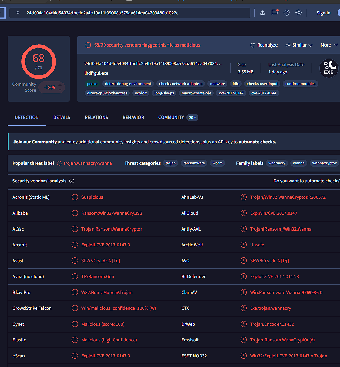Open the Join our Community link

[35, 142]
